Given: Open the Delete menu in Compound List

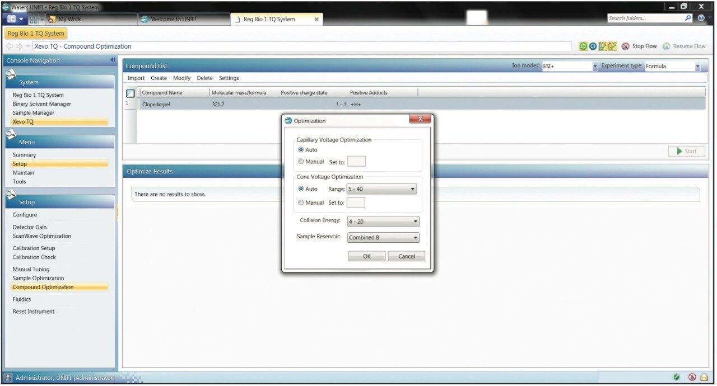Looking at the screenshot, I should (x=204, y=78).
